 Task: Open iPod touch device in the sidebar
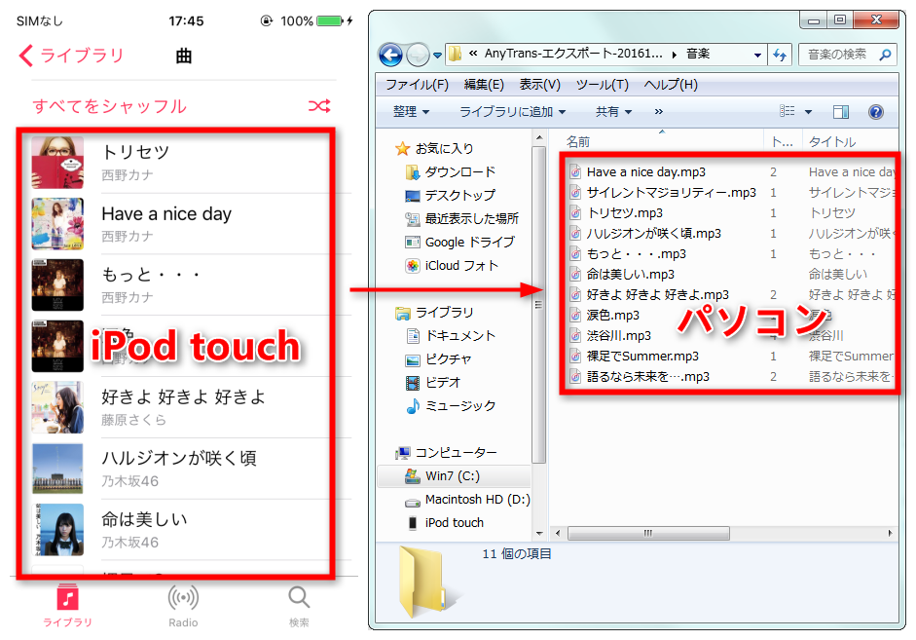[x=445, y=522]
